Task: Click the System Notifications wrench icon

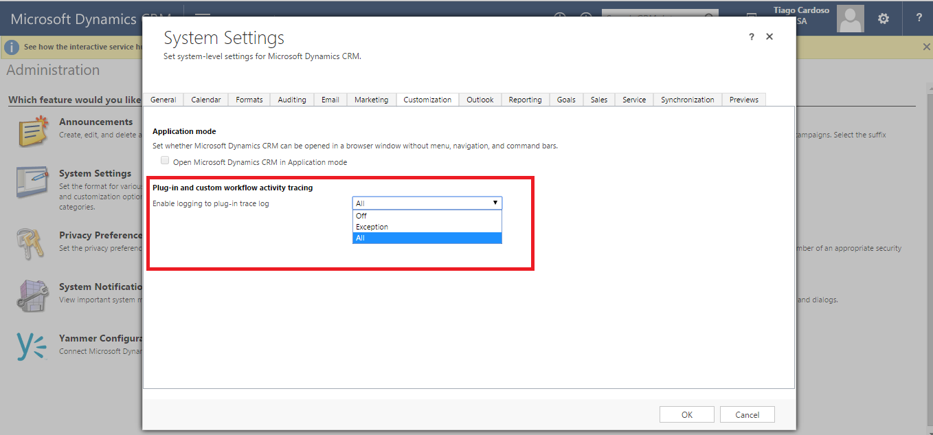Action: coord(32,295)
